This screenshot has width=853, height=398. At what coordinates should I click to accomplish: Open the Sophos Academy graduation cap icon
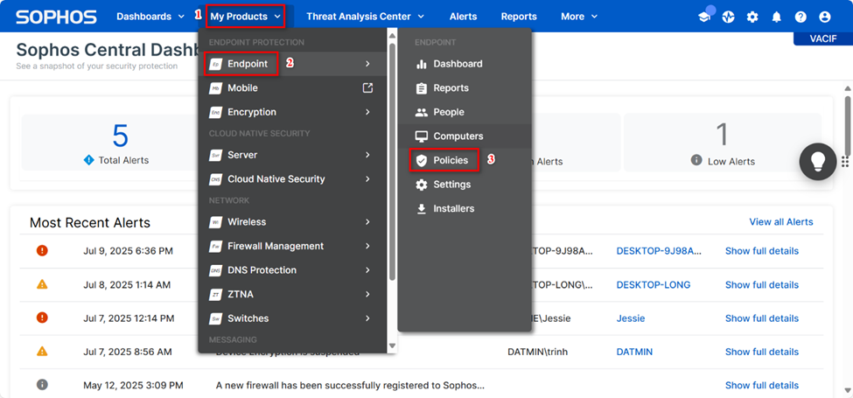(704, 17)
